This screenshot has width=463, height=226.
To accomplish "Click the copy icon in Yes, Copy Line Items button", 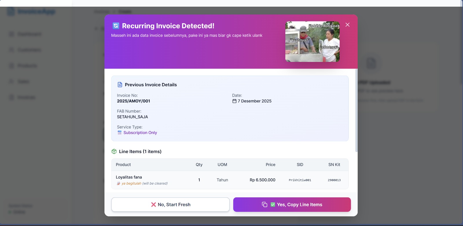I will point(264,205).
